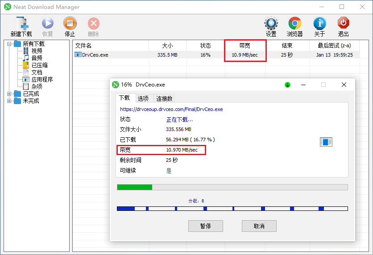Image resolution: width=373 pixels, height=255 pixels.
Task: Sort by 最后尝试 (z-a) column header
Action: click(334, 45)
